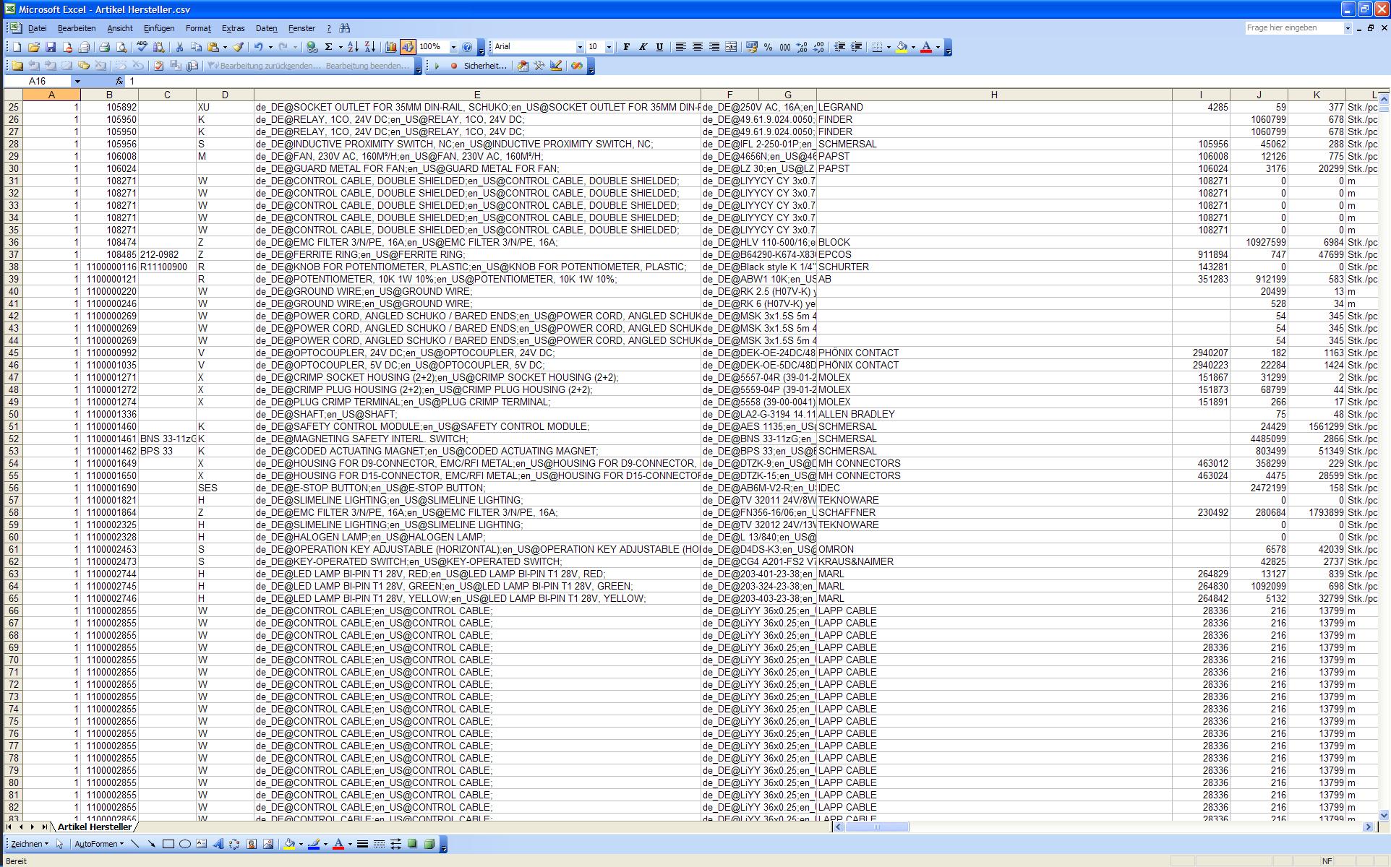Open the AutoFormen drawing menu button

(98, 844)
